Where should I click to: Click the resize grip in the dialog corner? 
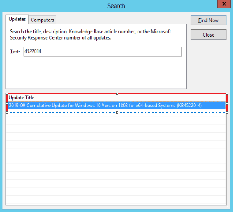(228, 207)
